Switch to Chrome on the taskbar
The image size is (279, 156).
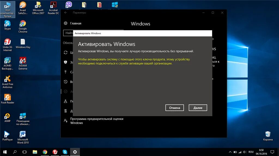tap(45, 152)
